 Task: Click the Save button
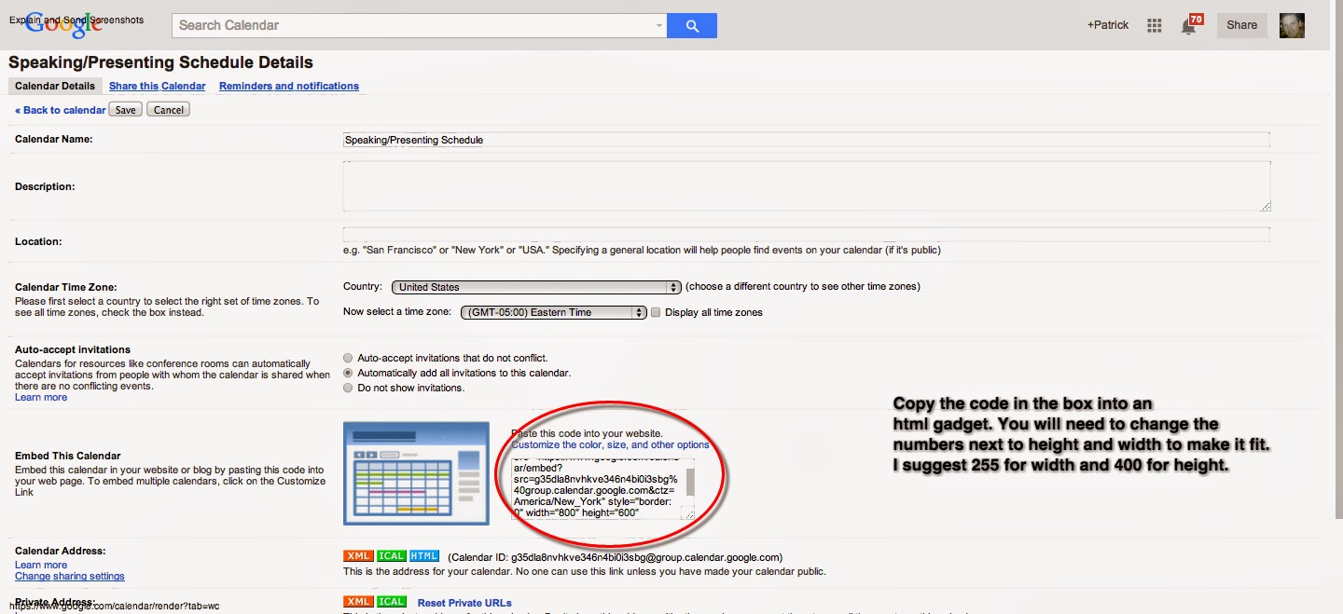pos(125,110)
